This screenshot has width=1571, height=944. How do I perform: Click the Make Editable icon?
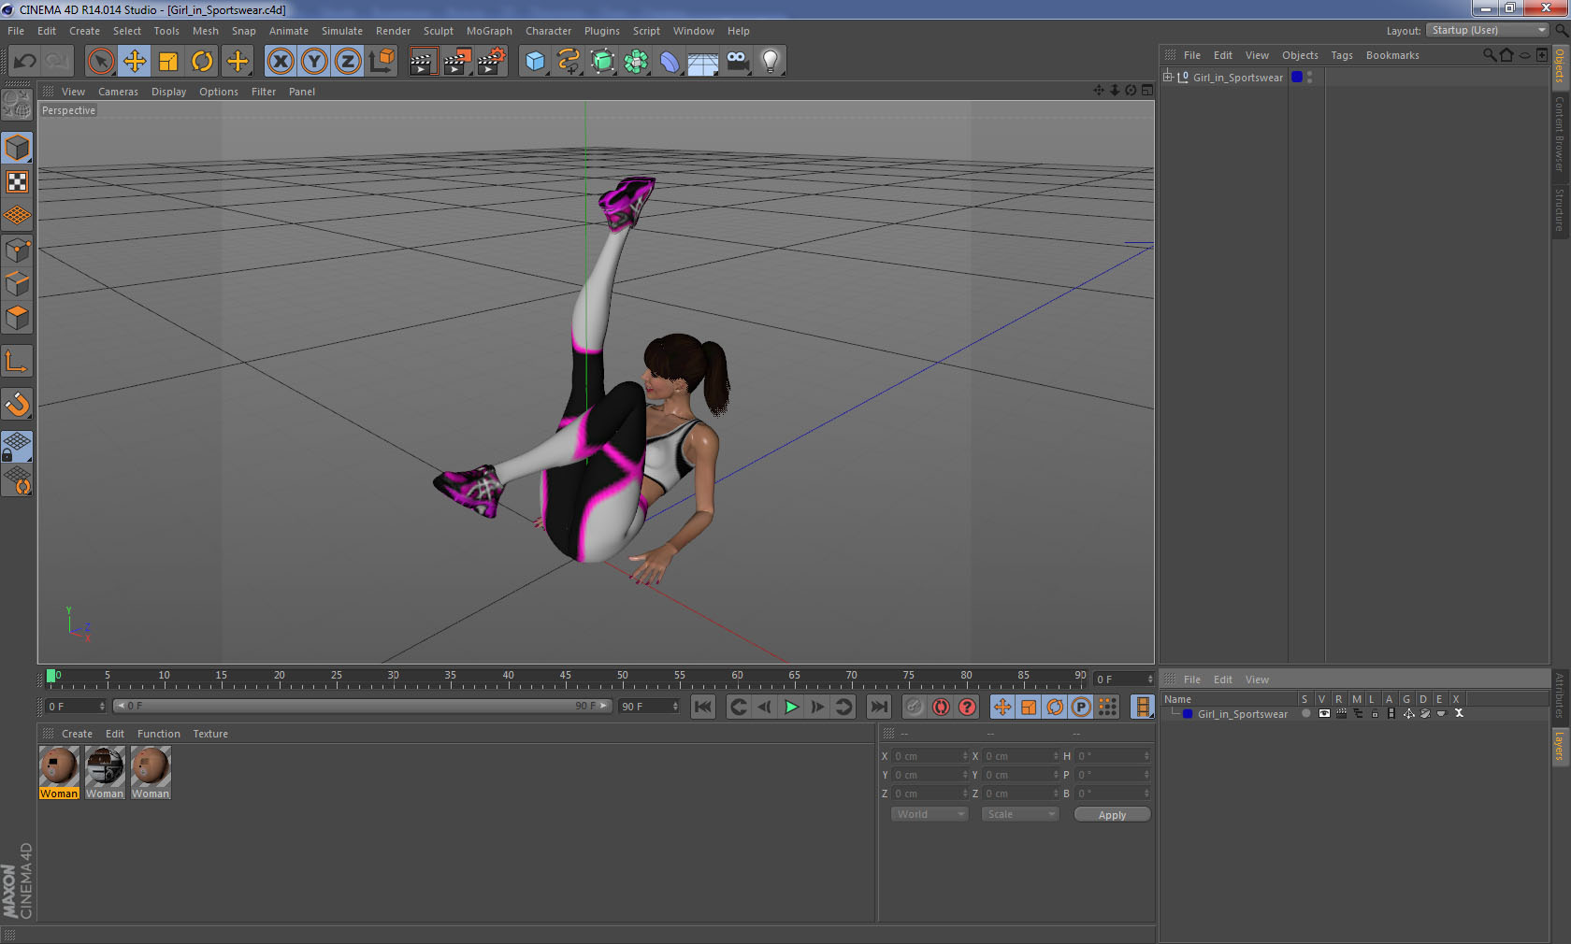click(17, 105)
